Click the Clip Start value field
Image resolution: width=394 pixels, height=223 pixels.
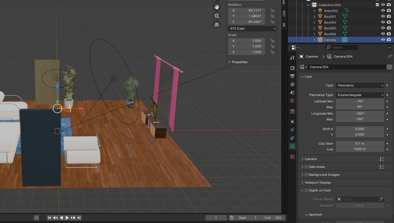point(360,144)
